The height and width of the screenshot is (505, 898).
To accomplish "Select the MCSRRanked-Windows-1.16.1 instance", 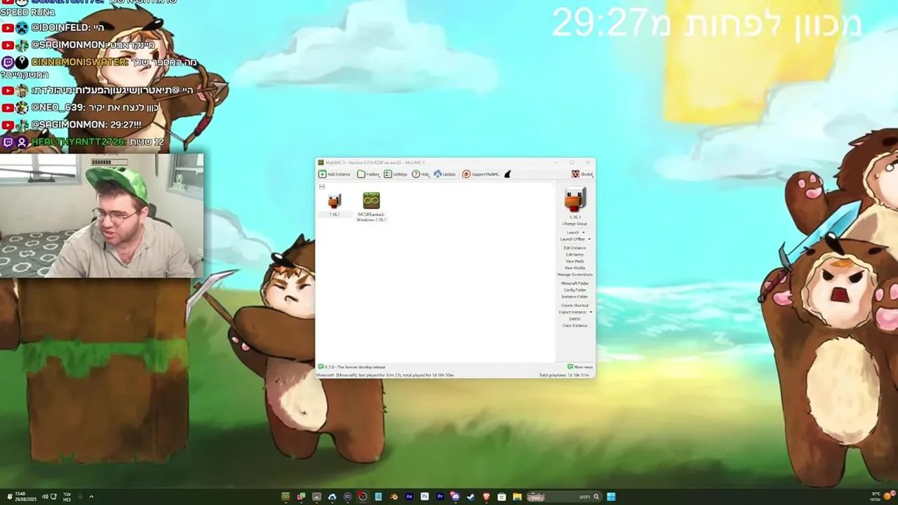I will (x=371, y=201).
